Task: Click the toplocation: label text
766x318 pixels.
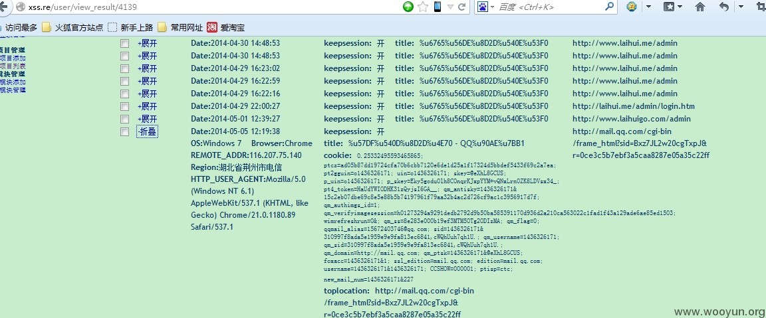Action: click(x=347, y=291)
